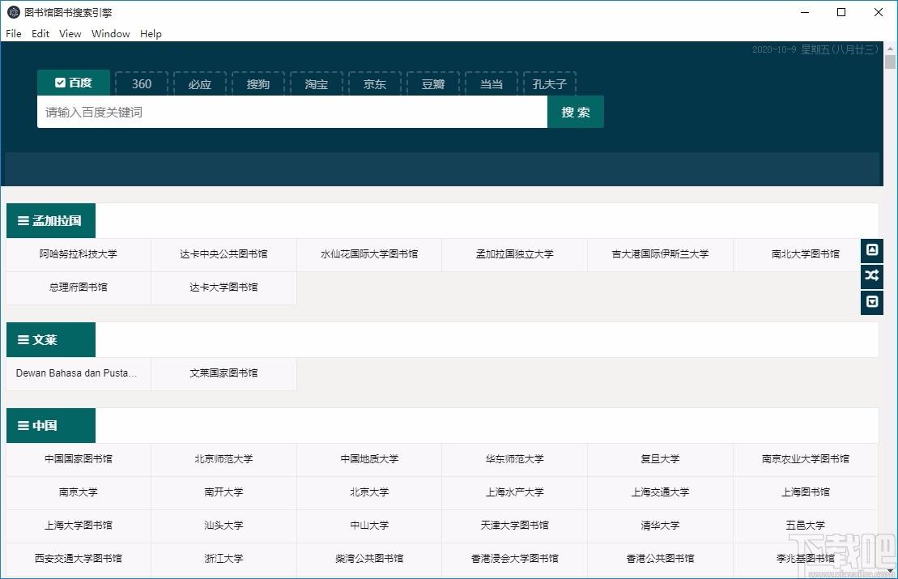Select the 360 search engine option
Viewport: 898px width, 579px height.
click(x=142, y=84)
